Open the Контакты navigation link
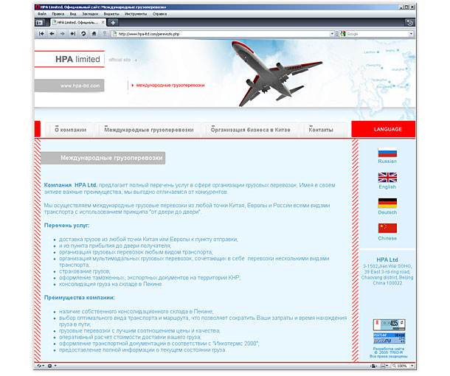 pyautogui.click(x=321, y=130)
